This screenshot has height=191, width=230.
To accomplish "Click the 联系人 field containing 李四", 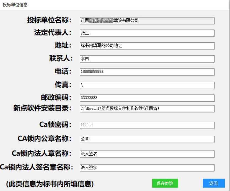I will pos(147,59).
